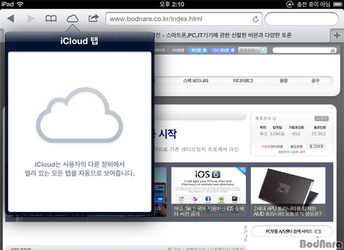Open the 기사 제보판 button
344x250 pixels.
[x=223, y=50]
